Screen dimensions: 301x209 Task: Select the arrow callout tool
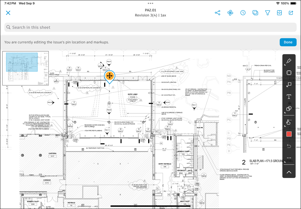[x=289, y=85]
